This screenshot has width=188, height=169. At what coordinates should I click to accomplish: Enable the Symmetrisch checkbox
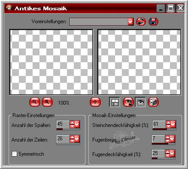click(x=14, y=154)
